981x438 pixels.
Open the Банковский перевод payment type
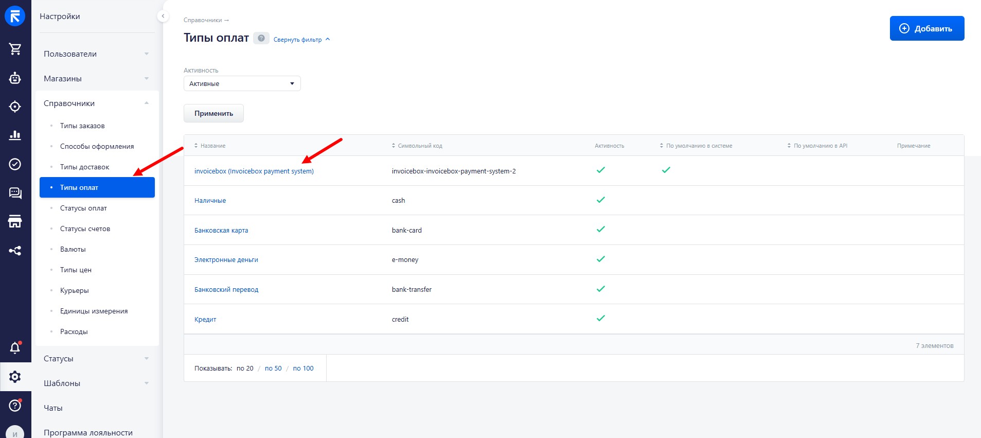coord(226,289)
